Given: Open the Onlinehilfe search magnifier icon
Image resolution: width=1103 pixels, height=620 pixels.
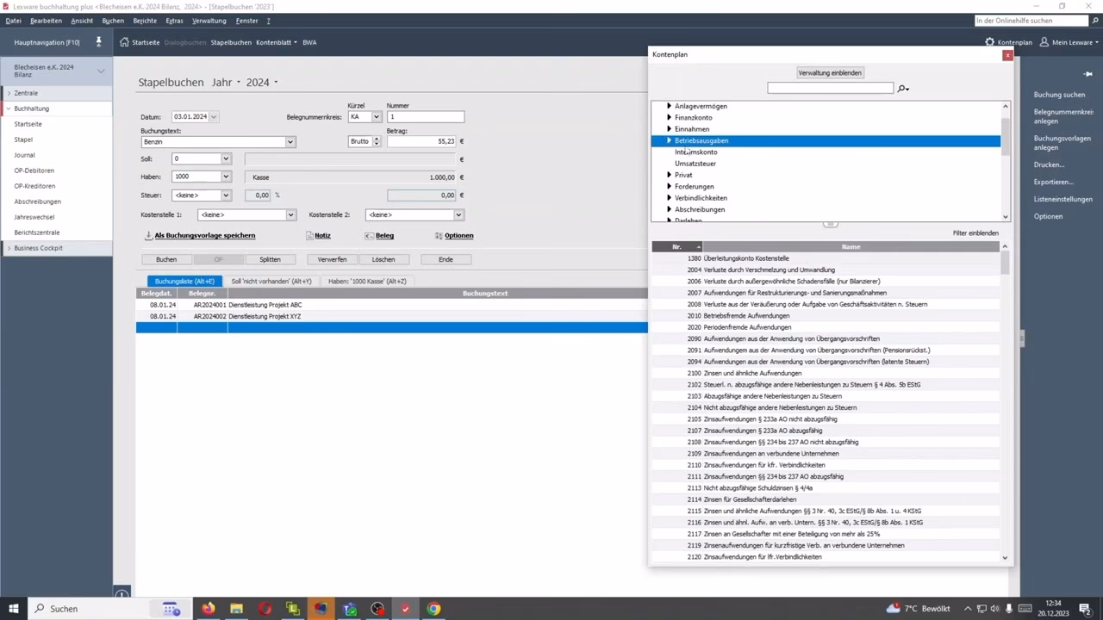Looking at the screenshot, I should click(1094, 21).
